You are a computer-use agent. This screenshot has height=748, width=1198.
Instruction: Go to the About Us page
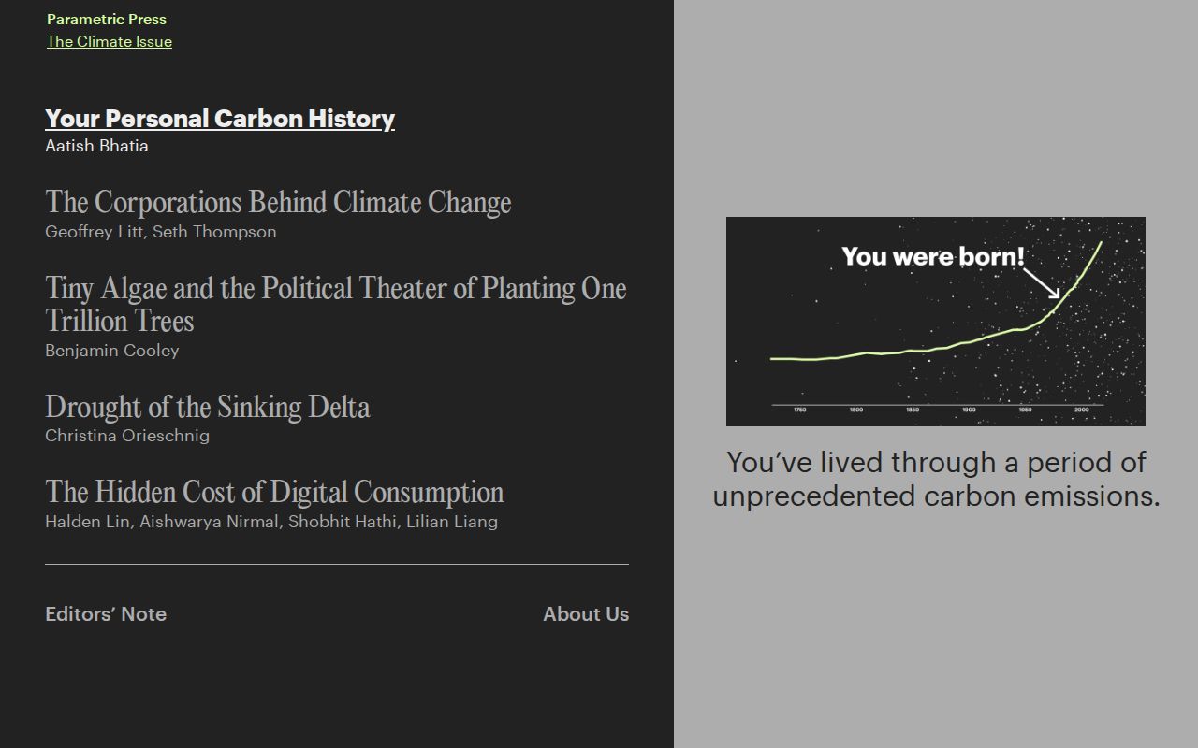coord(586,614)
